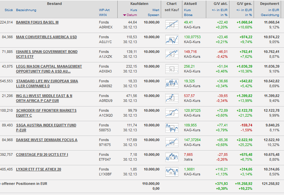This screenshot has width=284, height=195.
Task: Show the Lyxor ETF FTSE Athex 20 chart thumbnail
Action: point(172,172)
